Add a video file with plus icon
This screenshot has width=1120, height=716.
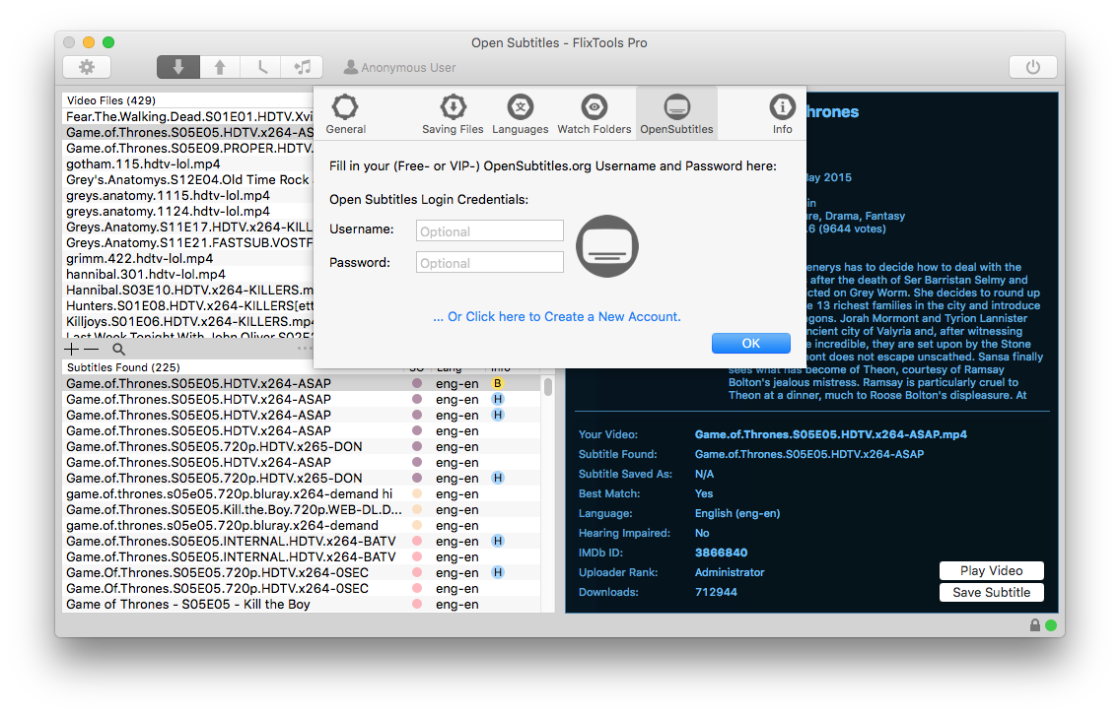click(x=71, y=349)
